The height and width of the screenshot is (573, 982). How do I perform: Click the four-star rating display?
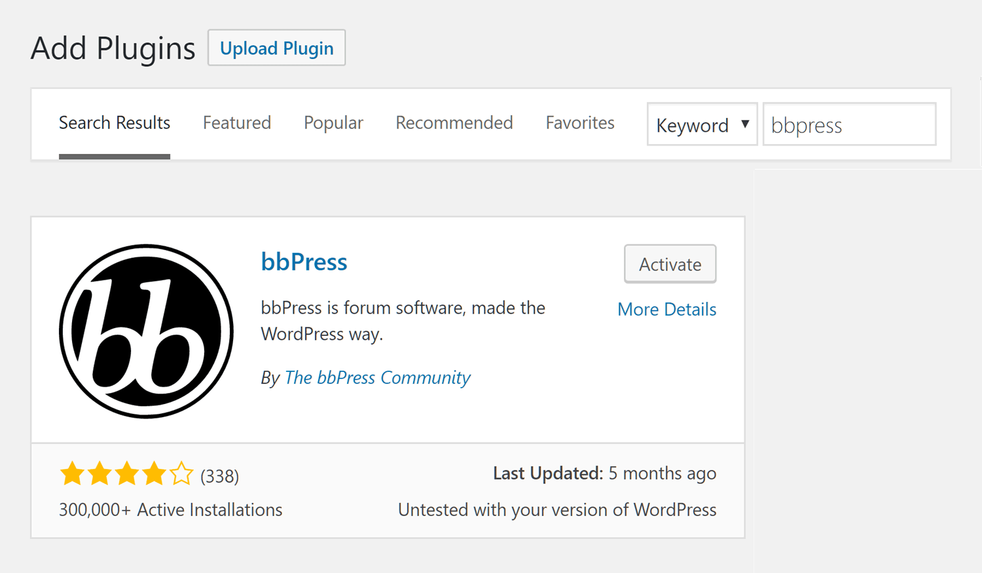click(126, 473)
